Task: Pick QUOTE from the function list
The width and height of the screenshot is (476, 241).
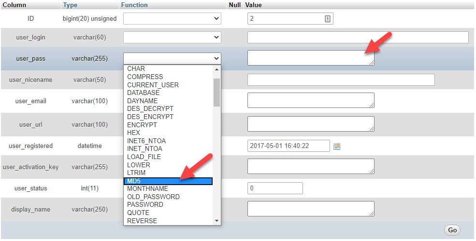Action: click(138, 213)
